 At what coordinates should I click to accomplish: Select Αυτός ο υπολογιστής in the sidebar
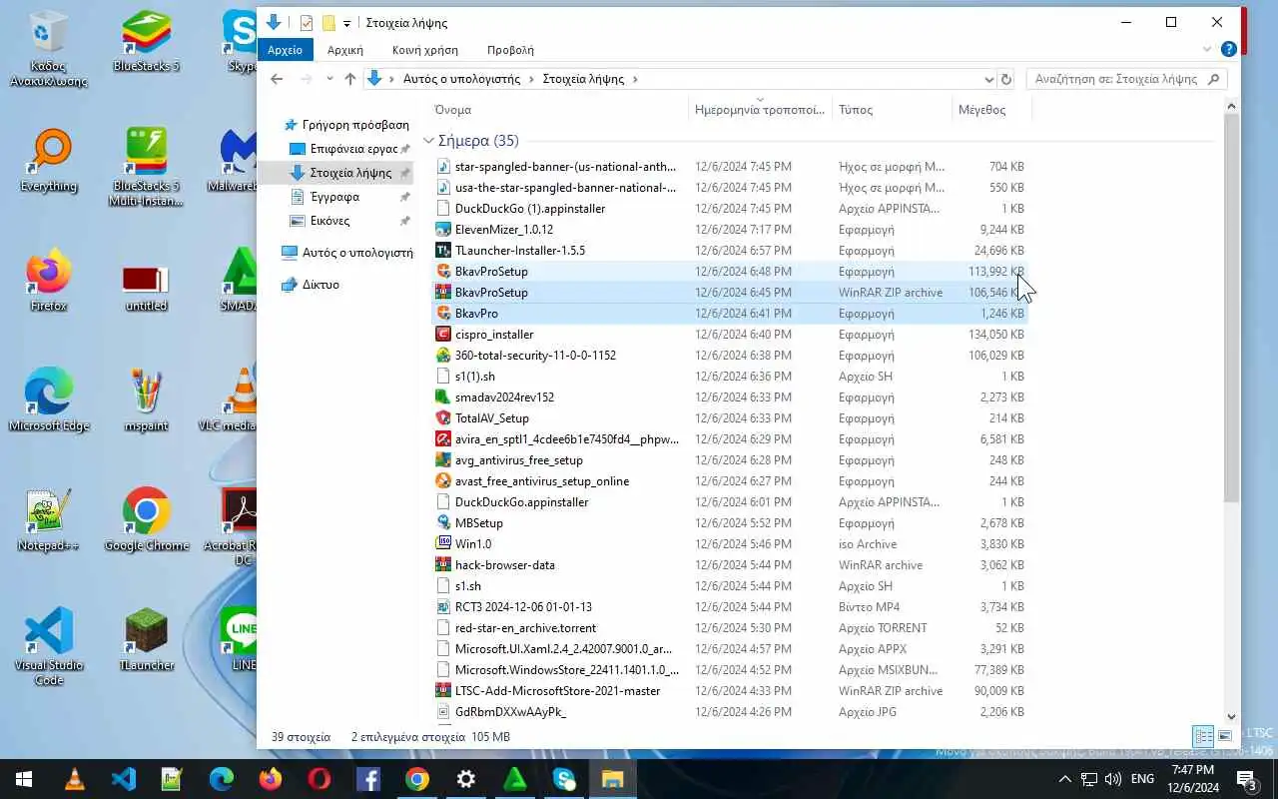[346, 253]
